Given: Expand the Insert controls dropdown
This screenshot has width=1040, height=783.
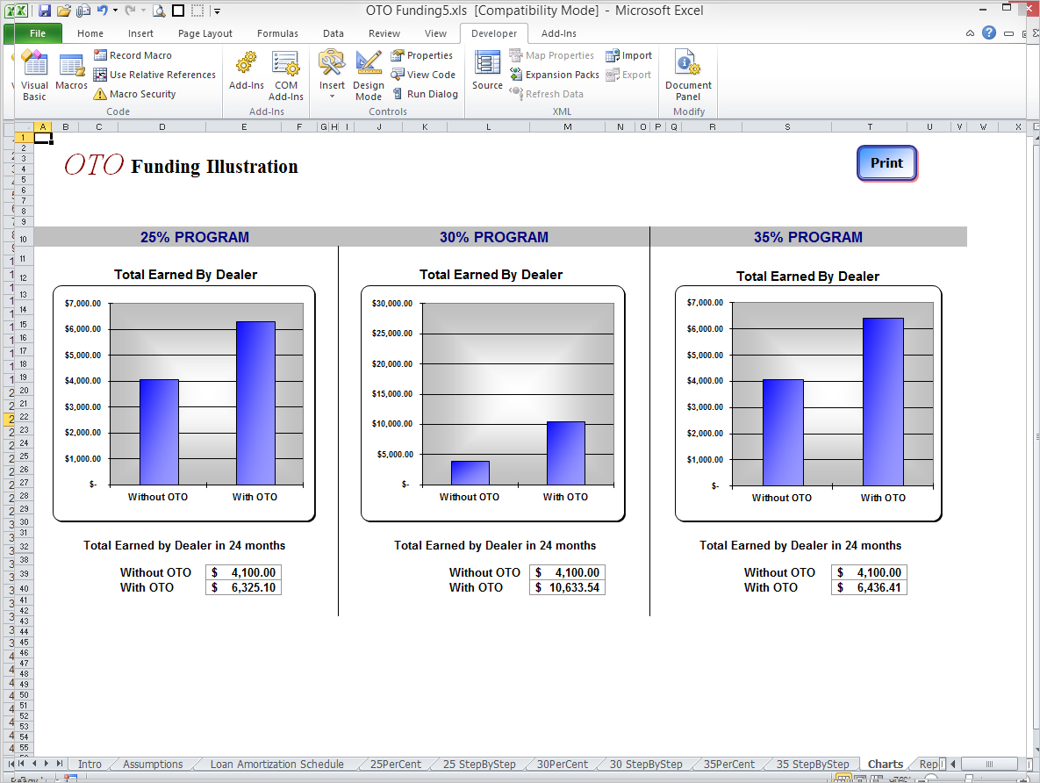Looking at the screenshot, I should (x=332, y=97).
